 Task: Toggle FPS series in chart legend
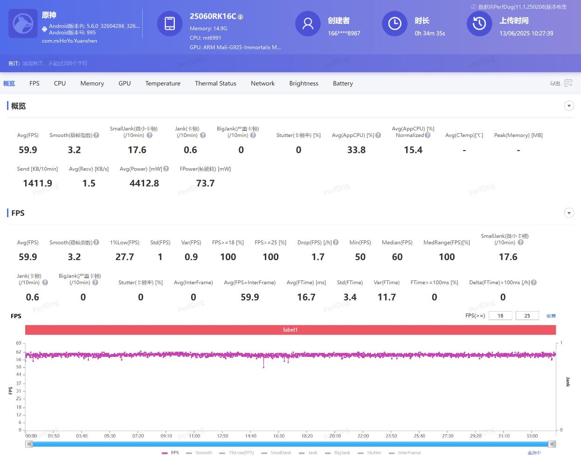(170, 452)
